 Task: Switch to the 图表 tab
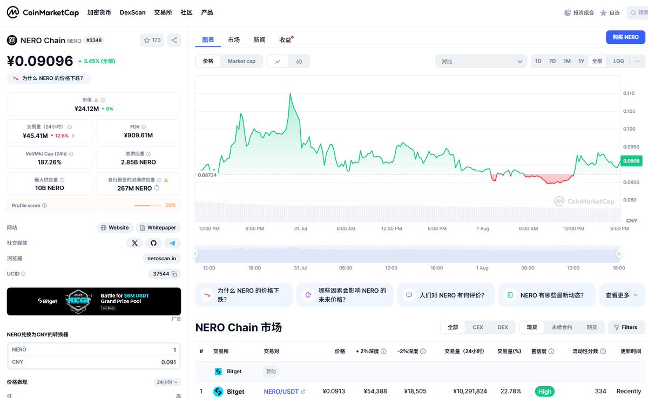coord(208,40)
